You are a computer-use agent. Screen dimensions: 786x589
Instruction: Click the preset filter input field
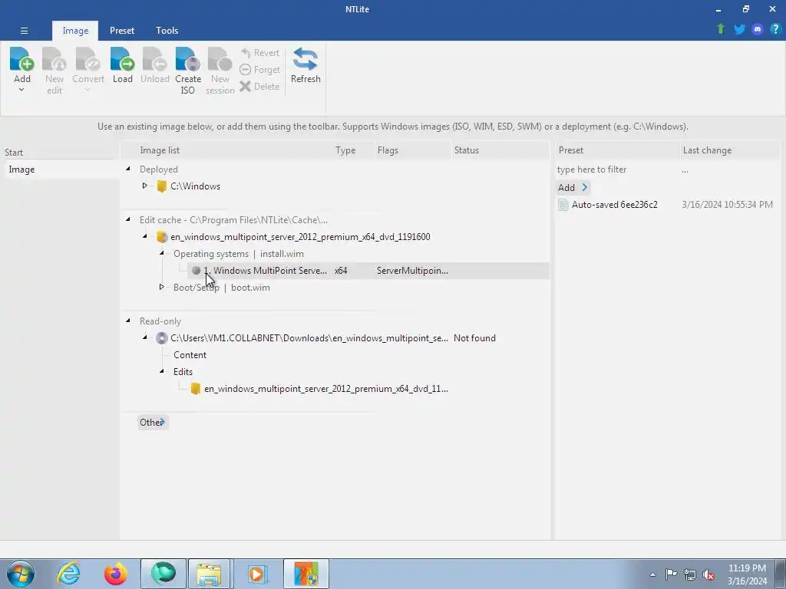617,169
